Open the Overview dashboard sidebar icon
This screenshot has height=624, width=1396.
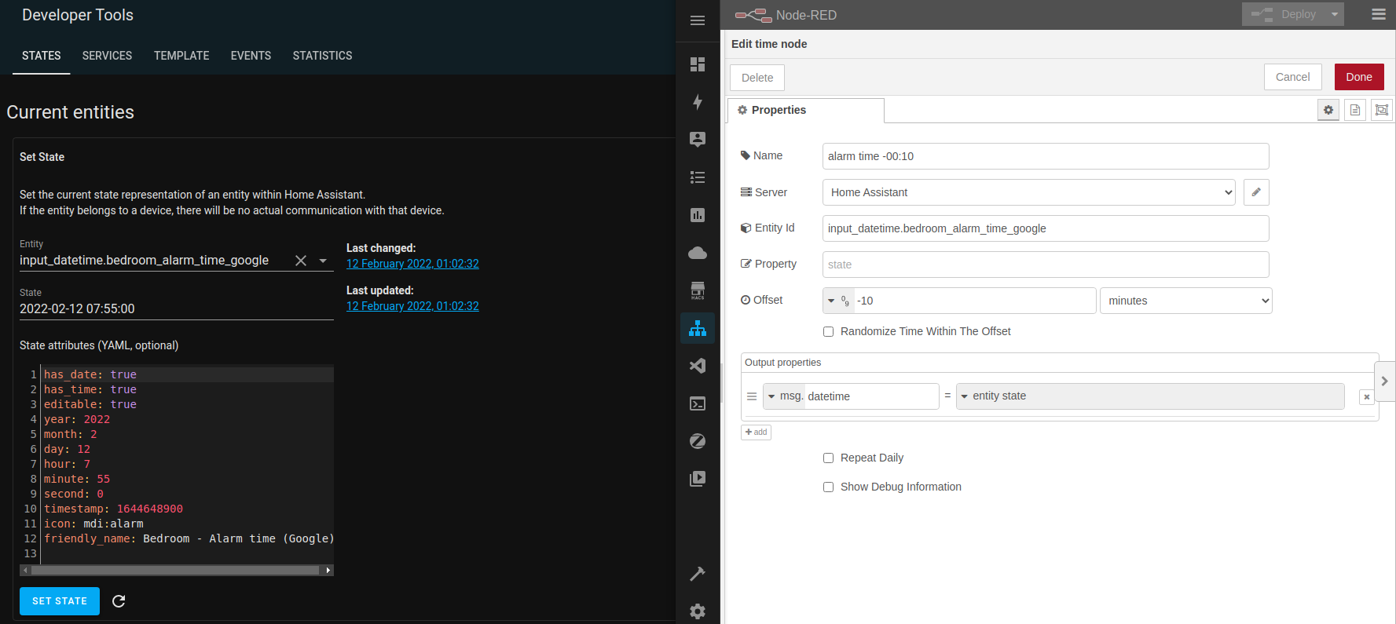click(x=698, y=64)
